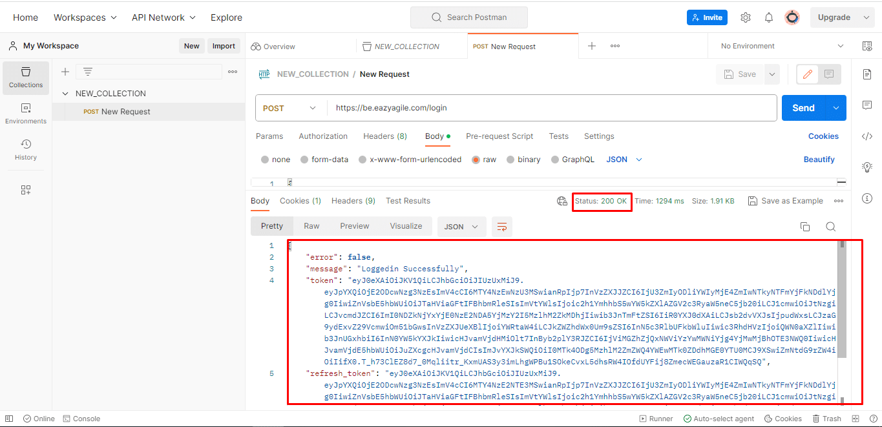Expand the Send button options arrow
The height and width of the screenshot is (427, 882).
pyautogui.click(x=837, y=108)
